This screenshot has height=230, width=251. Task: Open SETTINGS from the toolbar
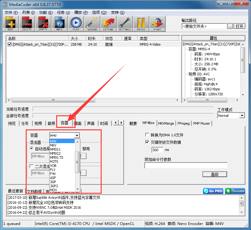[125, 23]
